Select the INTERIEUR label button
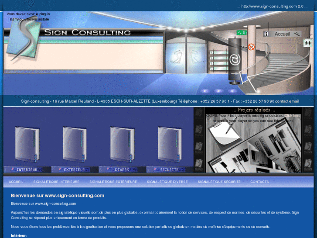 (x=27, y=169)
